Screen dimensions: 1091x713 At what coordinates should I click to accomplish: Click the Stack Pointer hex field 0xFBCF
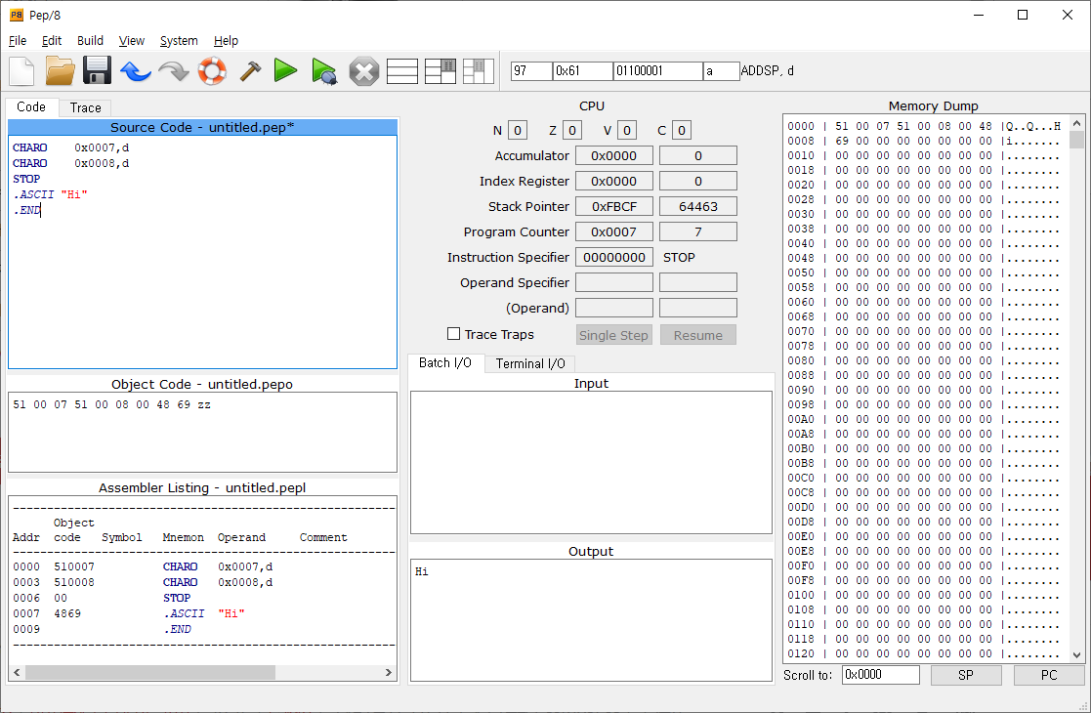coord(613,207)
